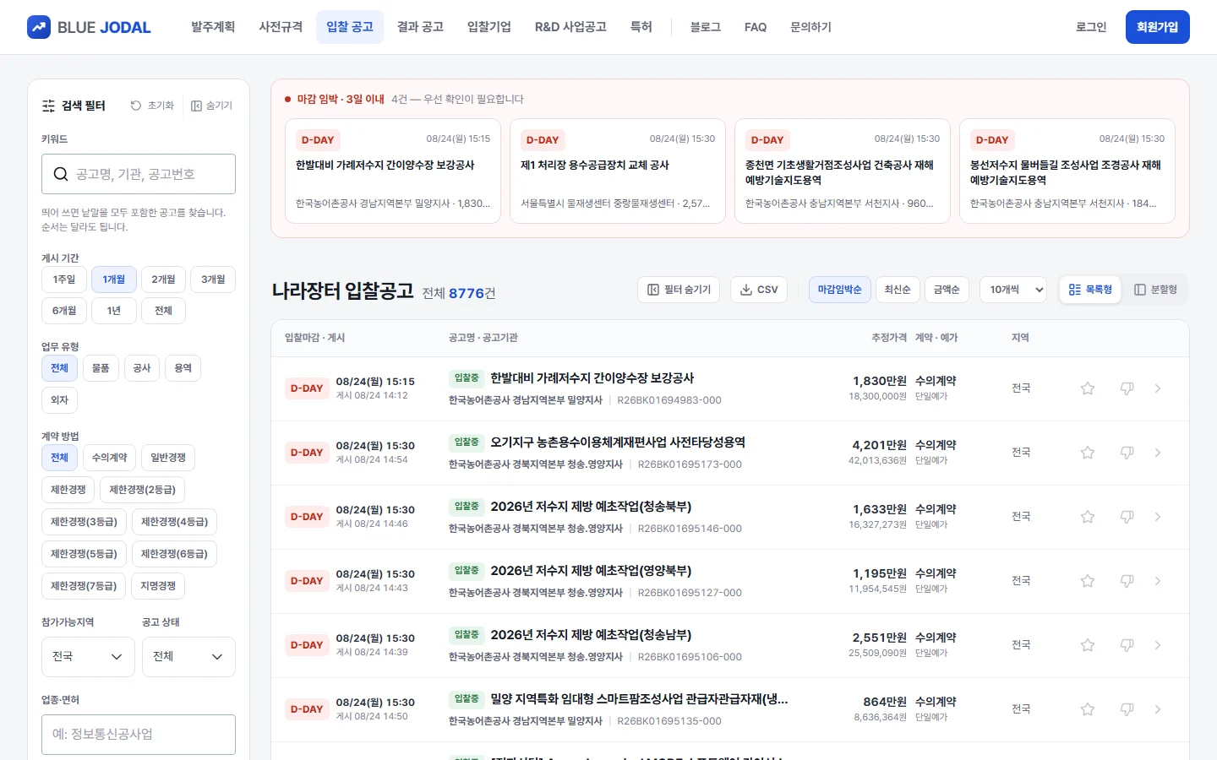Click 로그인 link
This screenshot has width=1217, height=760.
(x=1091, y=27)
